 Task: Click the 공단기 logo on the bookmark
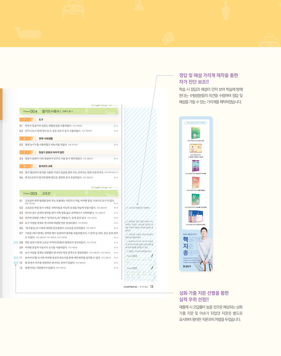[x=187, y=266]
